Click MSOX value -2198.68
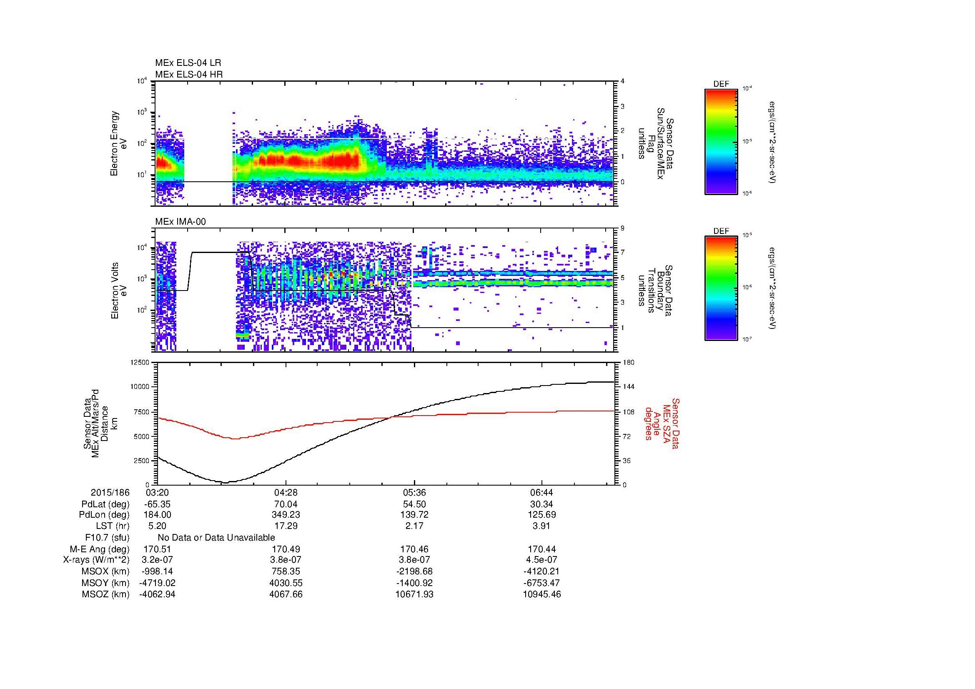The image size is (975, 689). click(414, 571)
